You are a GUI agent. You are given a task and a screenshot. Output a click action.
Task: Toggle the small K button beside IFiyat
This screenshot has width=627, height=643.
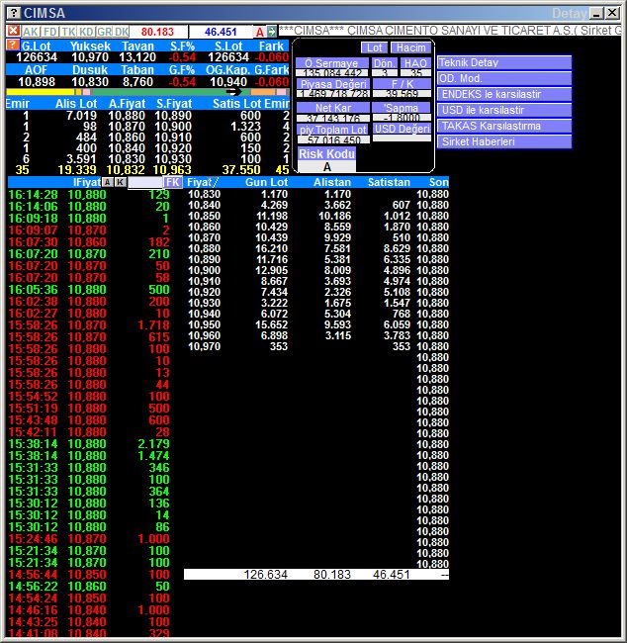coord(120,182)
